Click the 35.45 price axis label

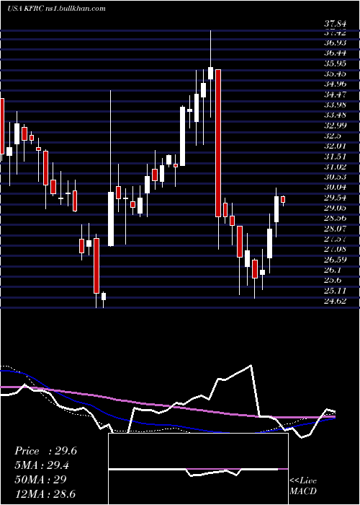(x=335, y=74)
